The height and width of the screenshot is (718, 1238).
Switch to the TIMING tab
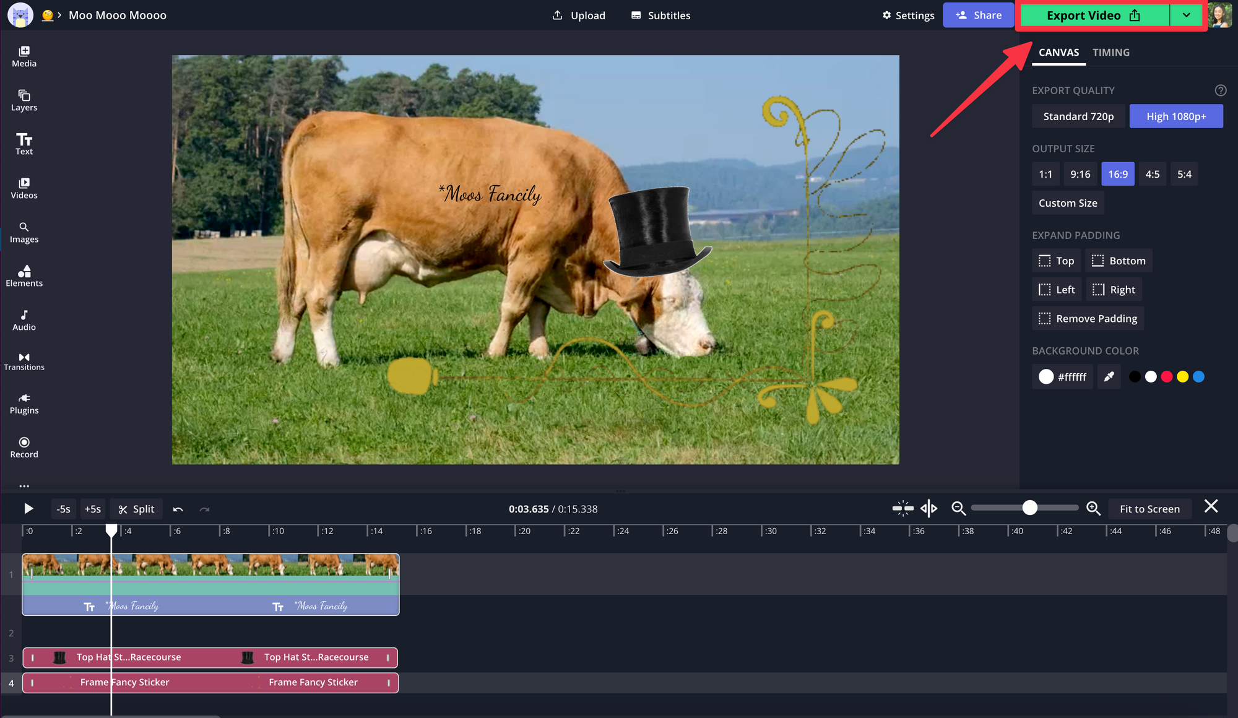tap(1110, 53)
